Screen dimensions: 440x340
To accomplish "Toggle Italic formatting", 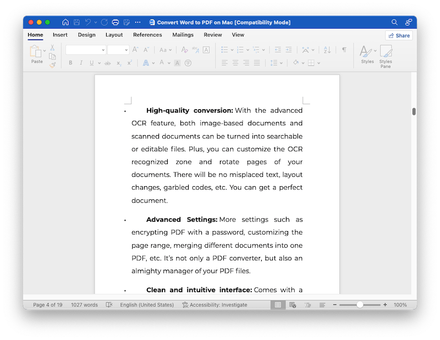I will pos(80,63).
